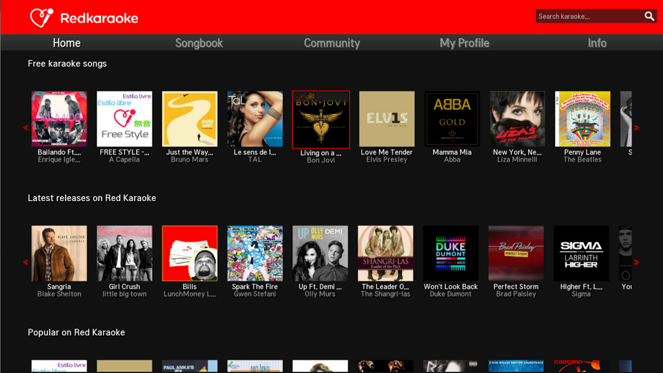Click The Beatles artist name
Screen dimensions: 663x373
583,159
